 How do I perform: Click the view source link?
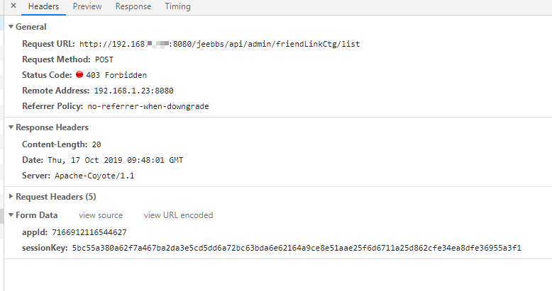(x=101, y=215)
